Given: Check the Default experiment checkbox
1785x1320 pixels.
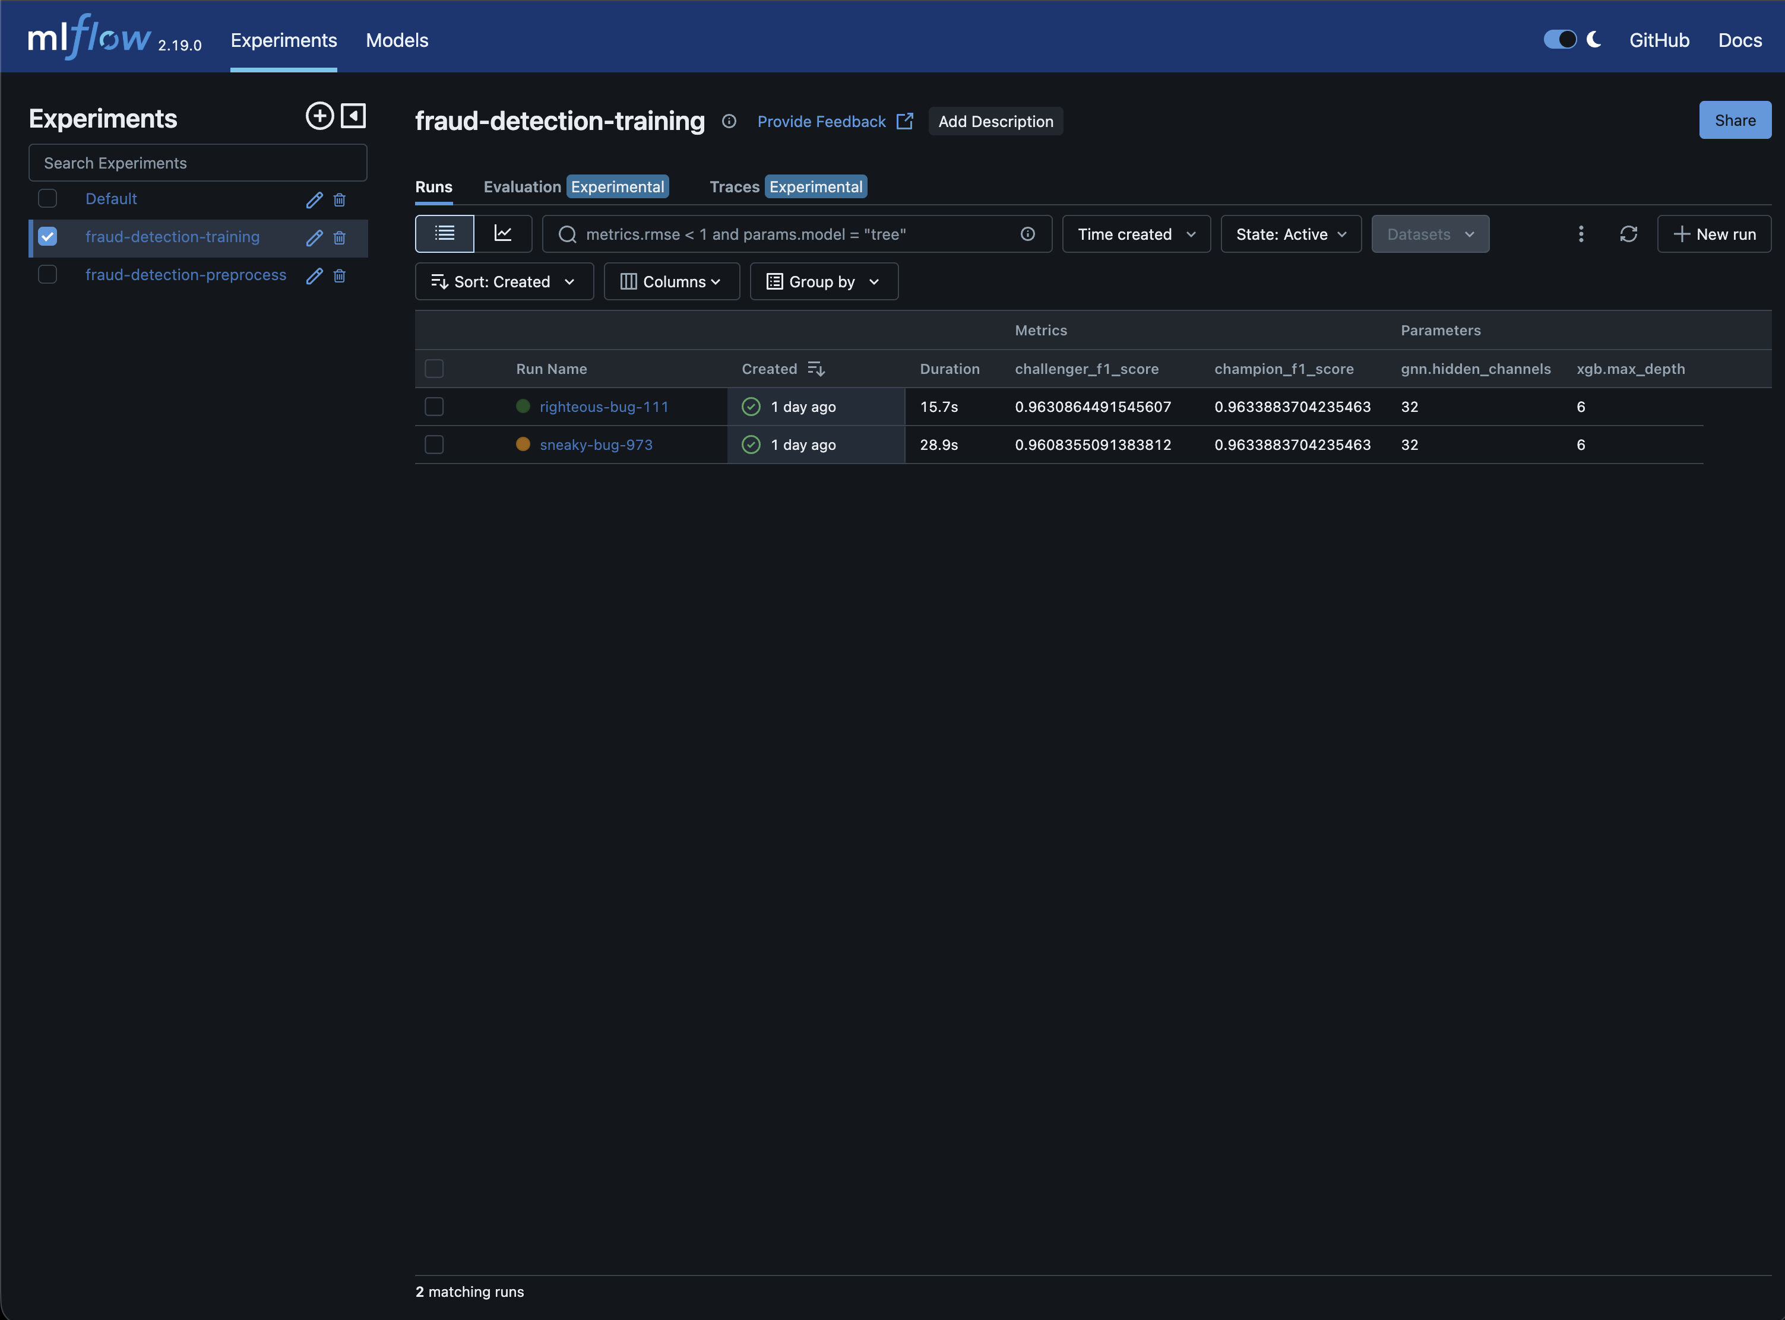Looking at the screenshot, I should tap(48, 198).
